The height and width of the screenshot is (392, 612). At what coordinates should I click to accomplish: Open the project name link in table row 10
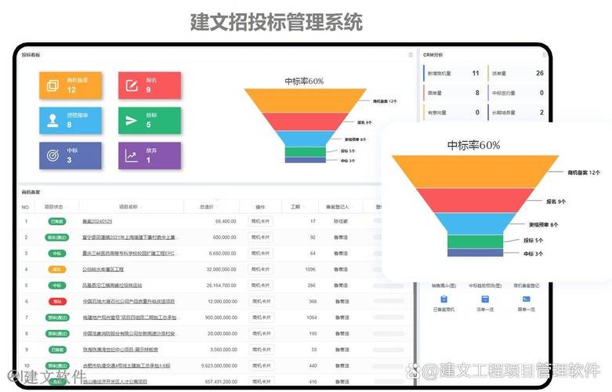[126, 365]
